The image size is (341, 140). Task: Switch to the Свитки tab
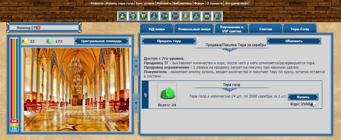265,29
